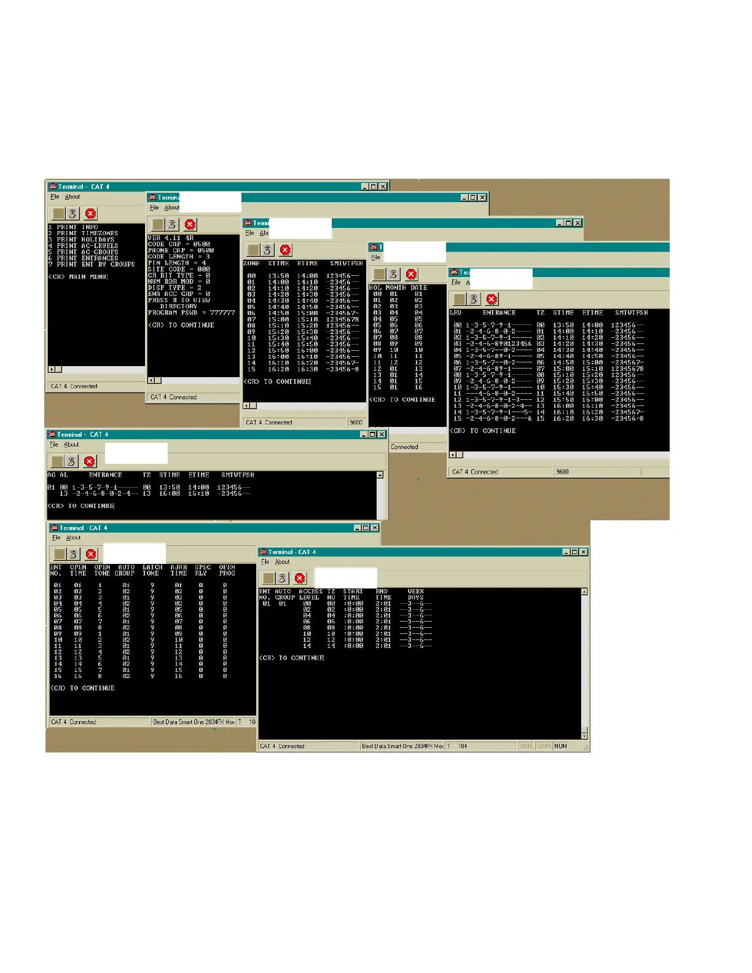Click the resize grip of ACCESS LEVEL WEEK DAYS window
Image resolution: width=752 pixels, height=973 pixels.
pos(586,748)
